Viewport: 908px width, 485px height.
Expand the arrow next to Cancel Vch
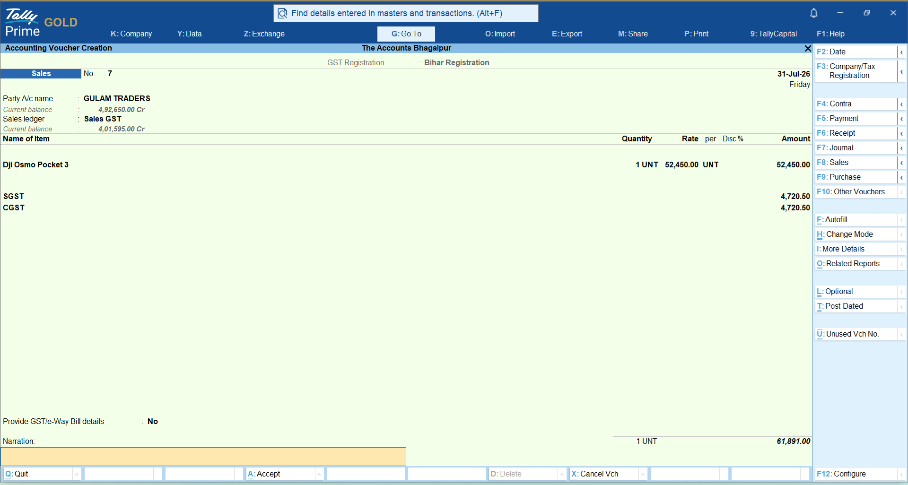coord(643,474)
